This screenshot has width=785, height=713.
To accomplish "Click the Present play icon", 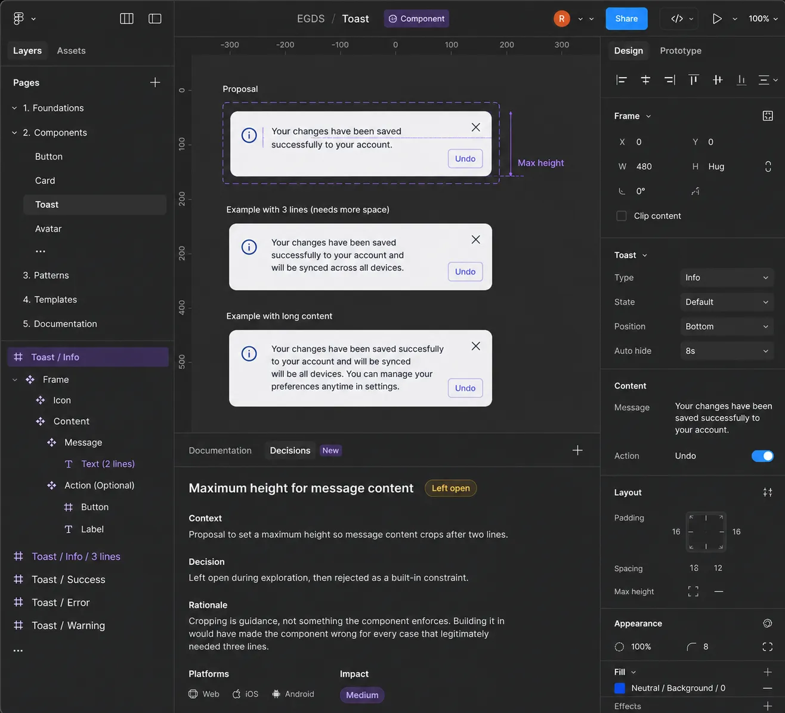I will click(x=717, y=18).
